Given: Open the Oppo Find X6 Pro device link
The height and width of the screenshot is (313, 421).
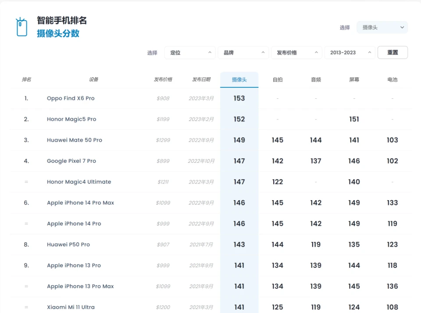Looking at the screenshot, I should click(x=71, y=98).
